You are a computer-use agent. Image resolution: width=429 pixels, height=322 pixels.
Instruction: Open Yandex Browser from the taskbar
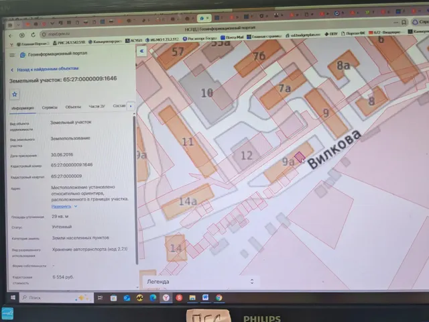tap(166, 298)
